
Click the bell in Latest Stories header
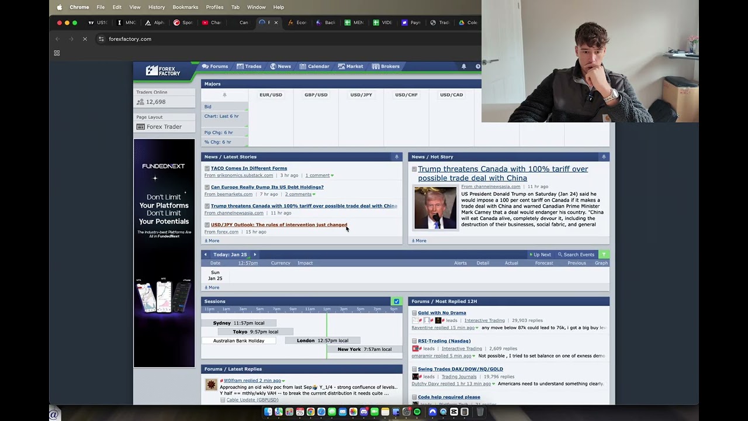point(397,157)
